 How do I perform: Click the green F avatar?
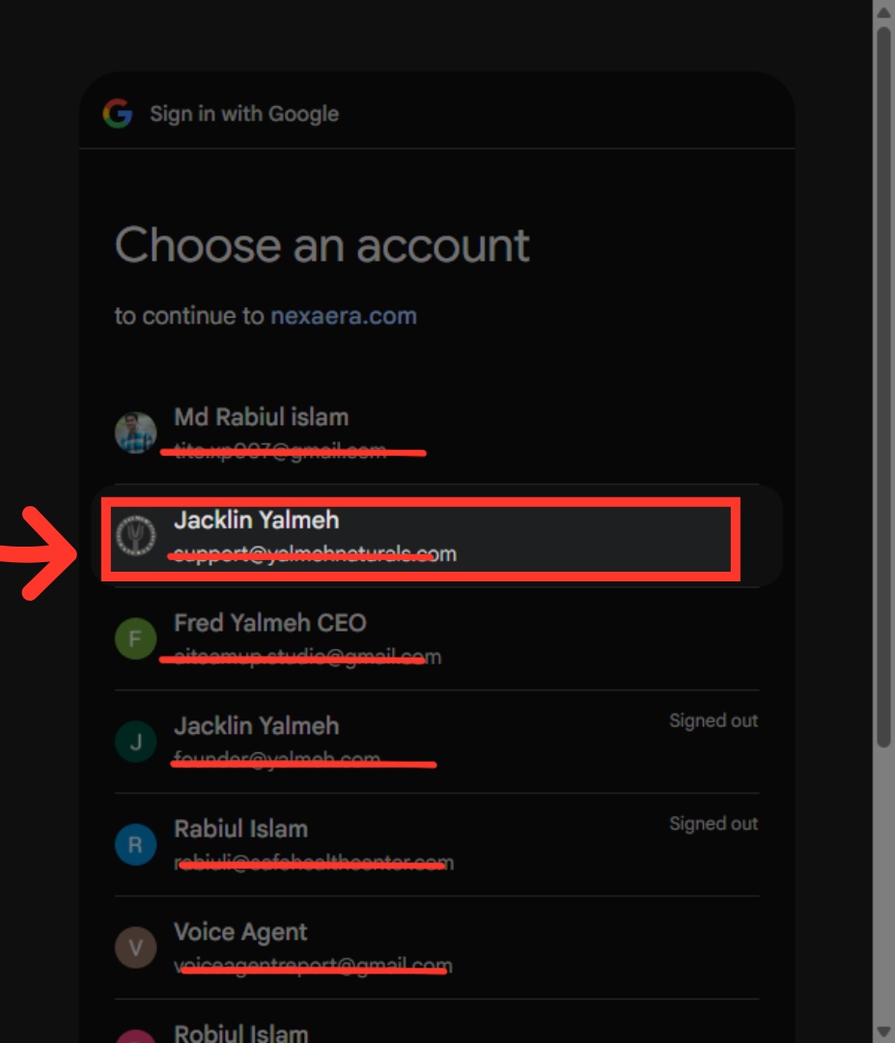click(x=135, y=638)
